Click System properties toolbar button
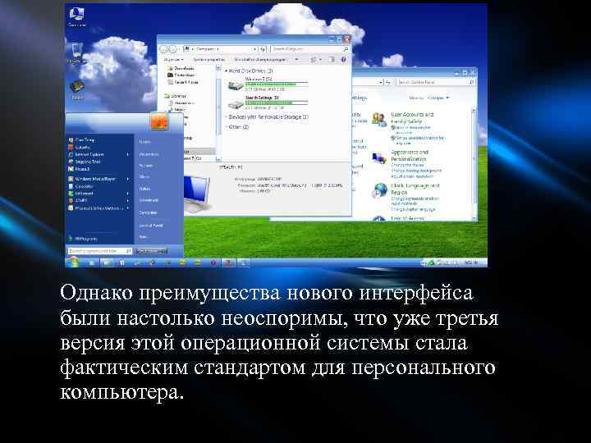 tap(208, 60)
